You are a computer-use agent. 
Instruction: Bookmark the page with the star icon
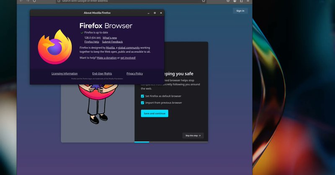tap(204, 1)
